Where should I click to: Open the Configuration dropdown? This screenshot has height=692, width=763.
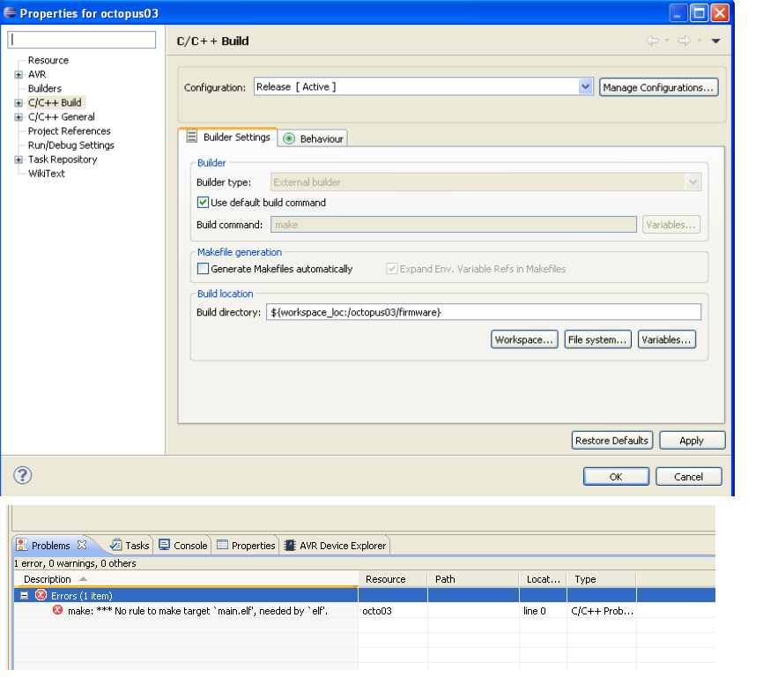(x=585, y=86)
